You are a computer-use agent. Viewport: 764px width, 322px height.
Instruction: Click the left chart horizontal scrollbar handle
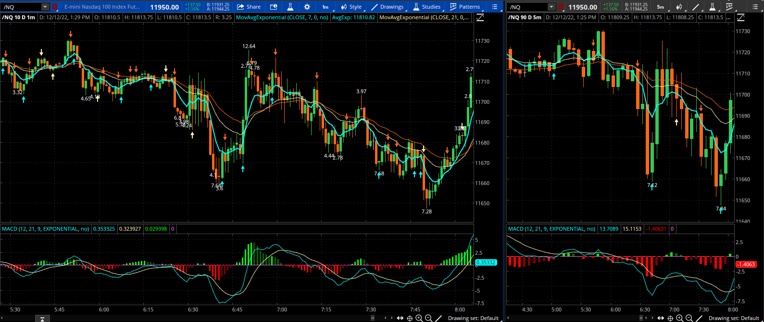point(373,318)
